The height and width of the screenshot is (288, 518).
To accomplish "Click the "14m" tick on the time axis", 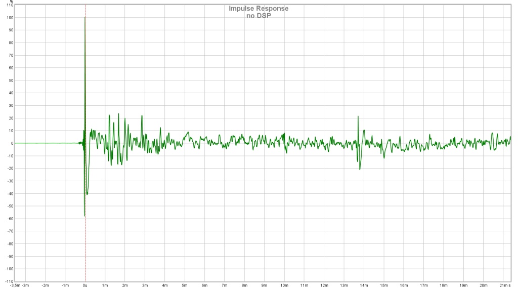I will pos(364,285).
